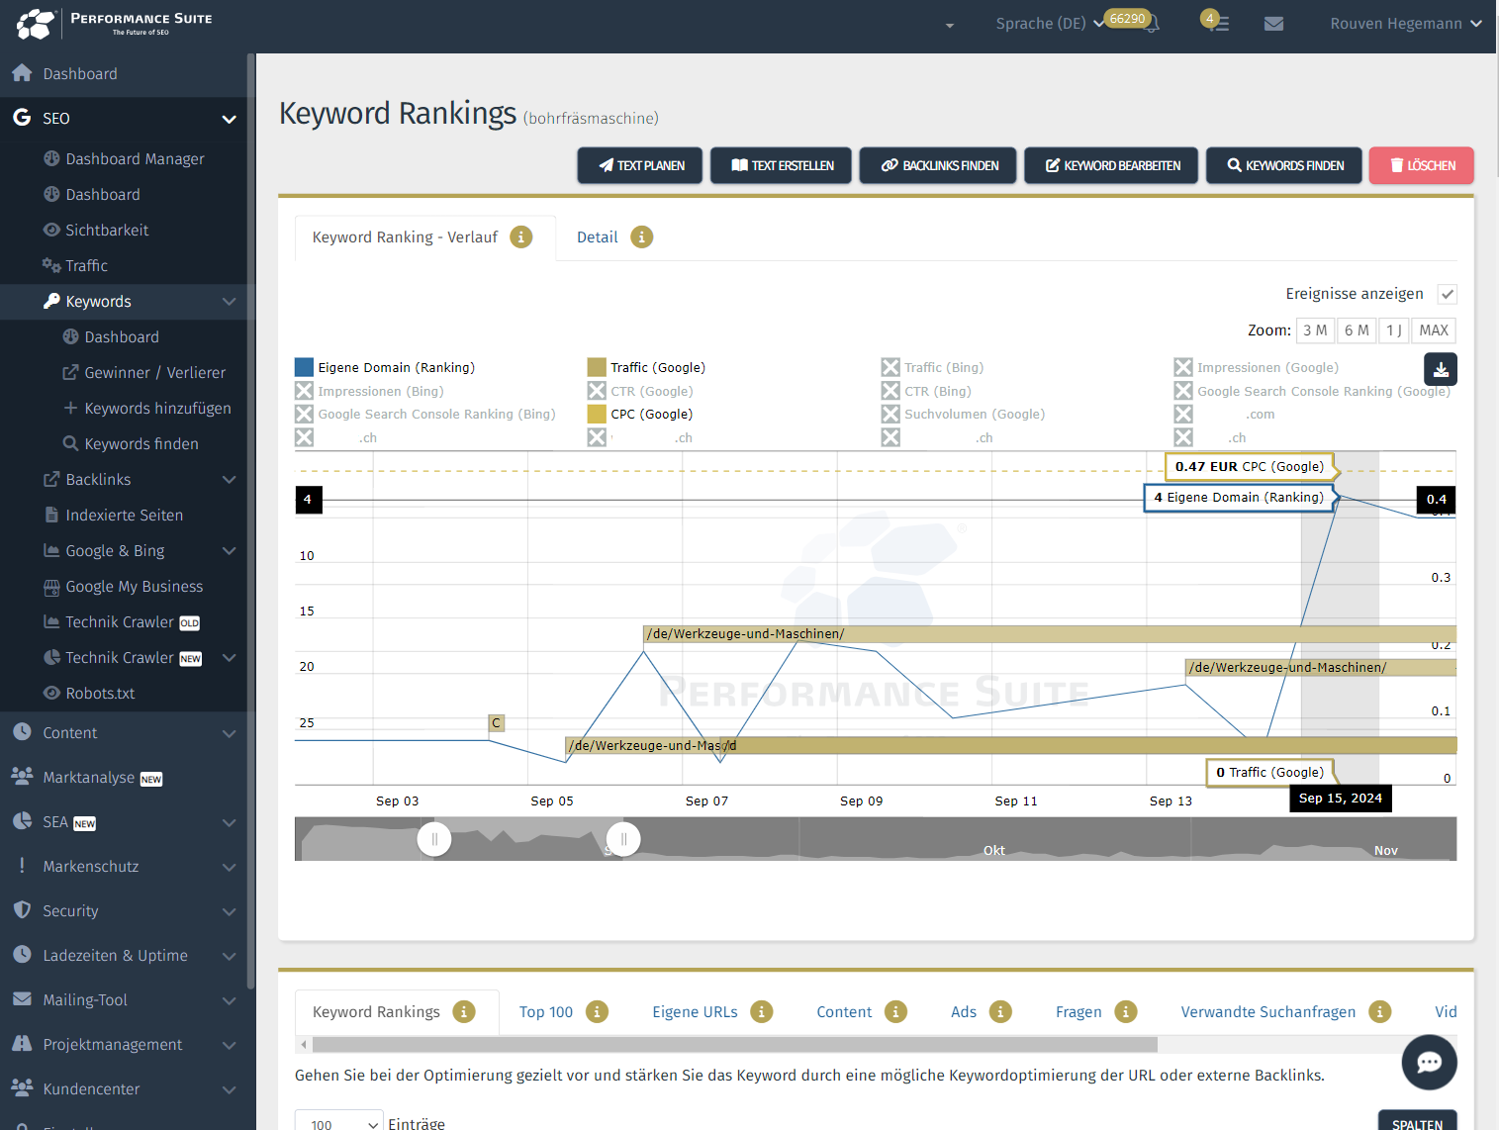
Task: Expand Content sidebar section
Action: (229, 733)
